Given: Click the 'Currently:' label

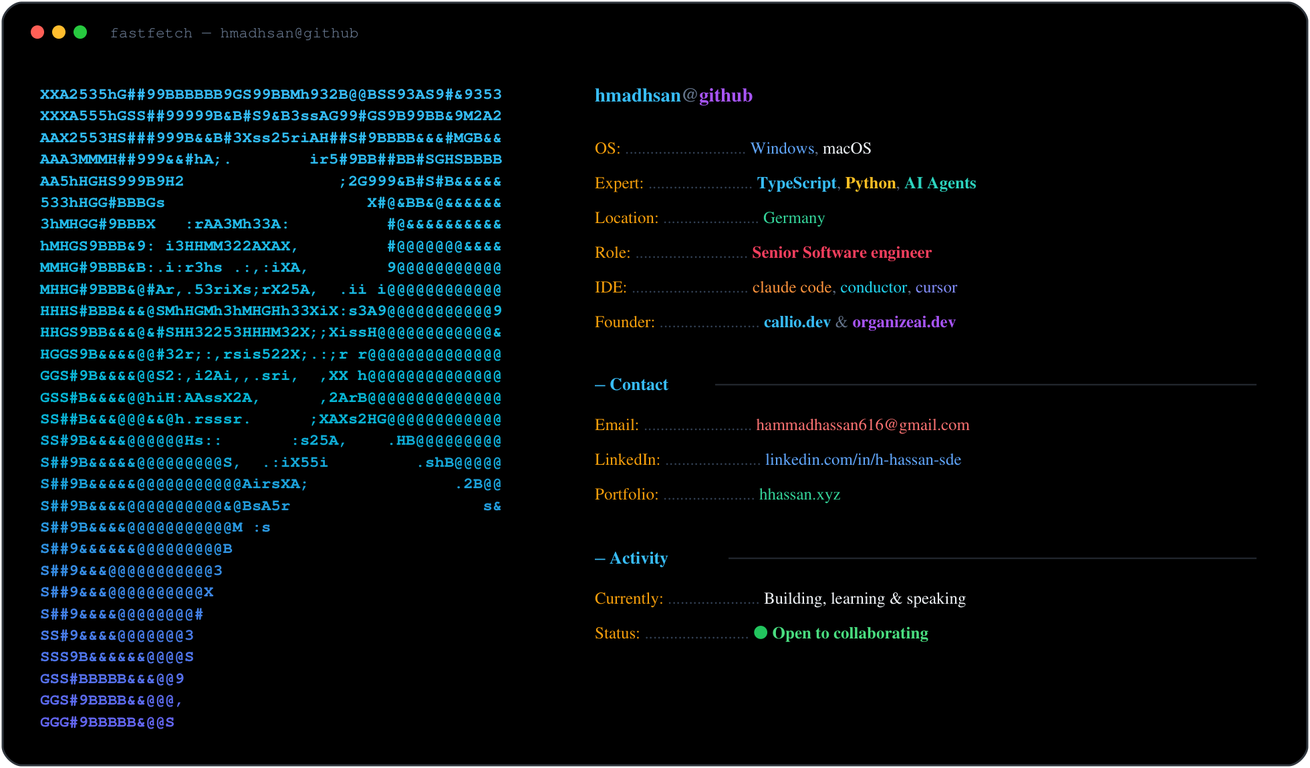Looking at the screenshot, I should [628, 598].
